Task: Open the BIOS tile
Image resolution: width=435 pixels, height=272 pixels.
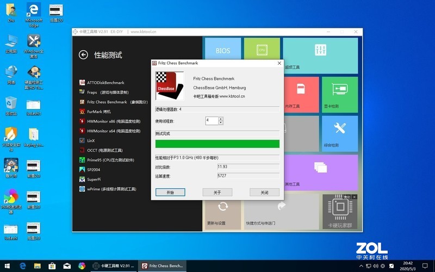Action: point(223,49)
